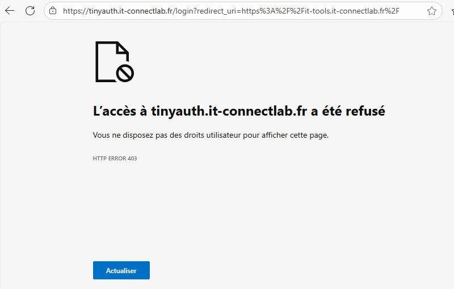
Task: Click the /login path in the address bar
Action: pos(179,11)
